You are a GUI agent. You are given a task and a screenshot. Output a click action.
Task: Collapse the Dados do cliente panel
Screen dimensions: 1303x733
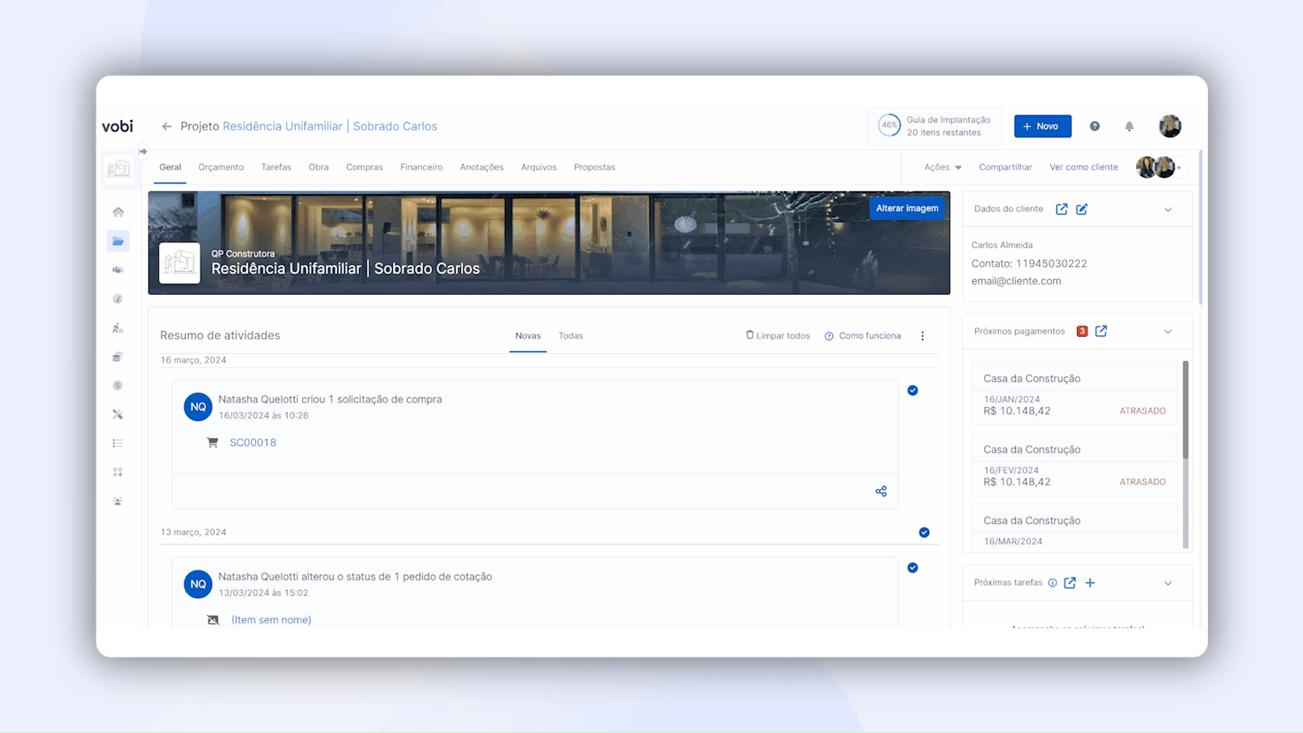pos(1168,209)
